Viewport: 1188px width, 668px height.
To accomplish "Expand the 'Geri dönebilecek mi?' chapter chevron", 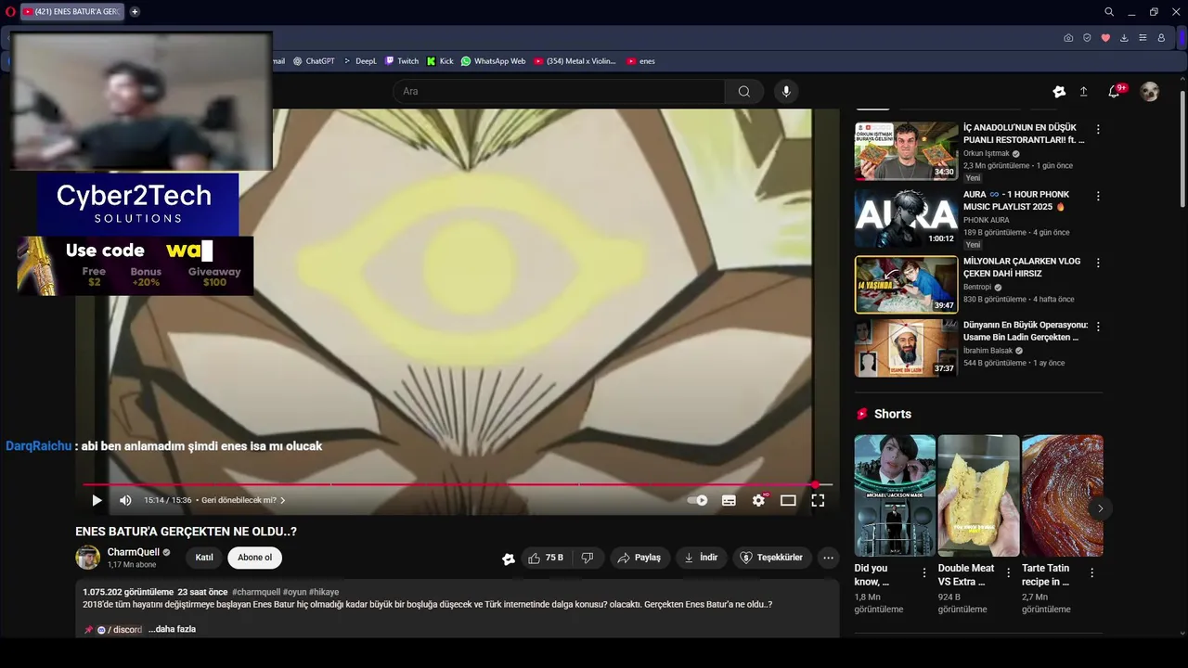I will click(x=283, y=500).
